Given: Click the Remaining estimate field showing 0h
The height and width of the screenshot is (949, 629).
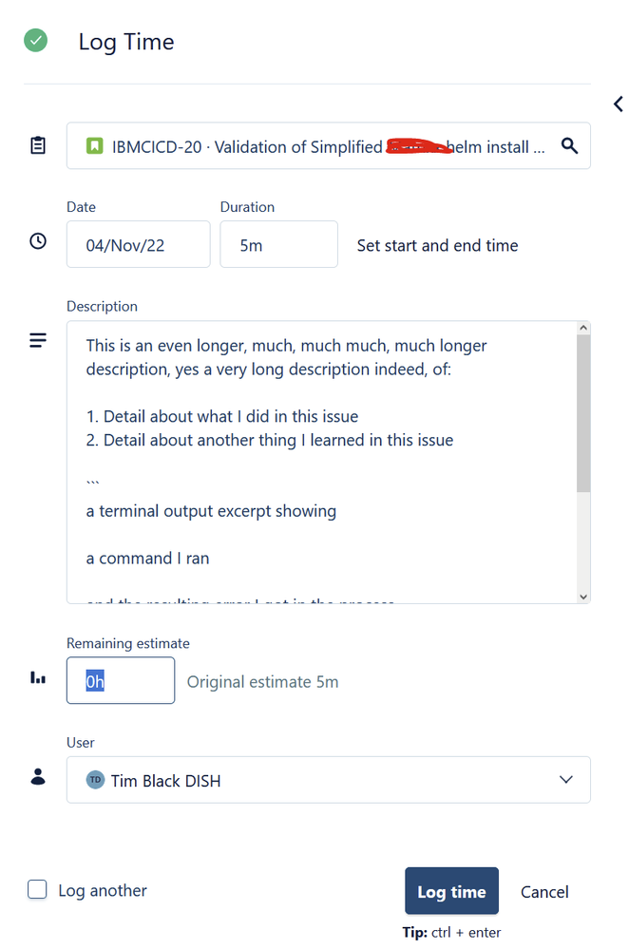Looking at the screenshot, I should (x=121, y=681).
